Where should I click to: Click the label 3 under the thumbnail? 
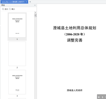pyautogui.click(x=17, y=96)
